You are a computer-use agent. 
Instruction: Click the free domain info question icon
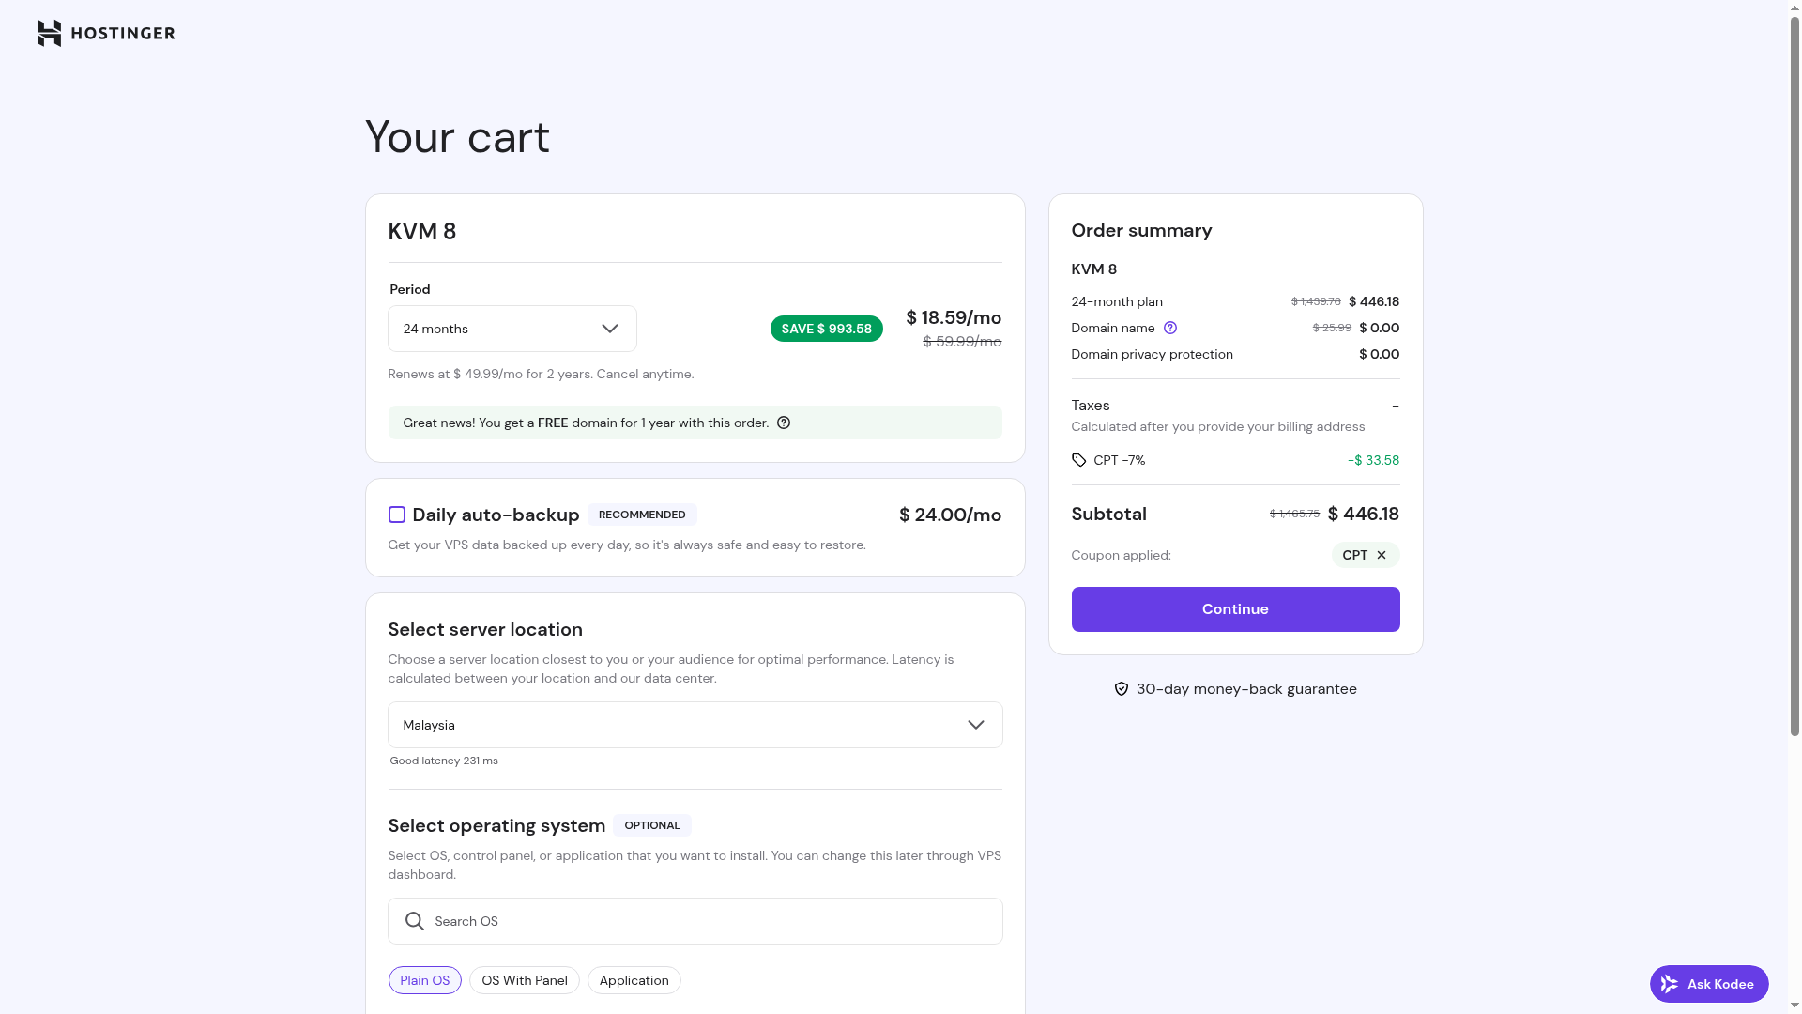[784, 422]
